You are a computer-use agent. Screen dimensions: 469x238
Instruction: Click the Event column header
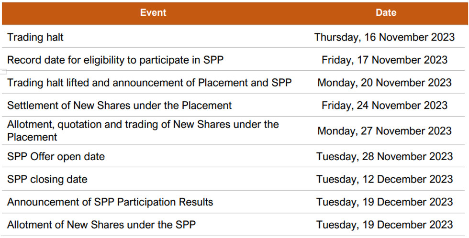(x=153, y=13)
